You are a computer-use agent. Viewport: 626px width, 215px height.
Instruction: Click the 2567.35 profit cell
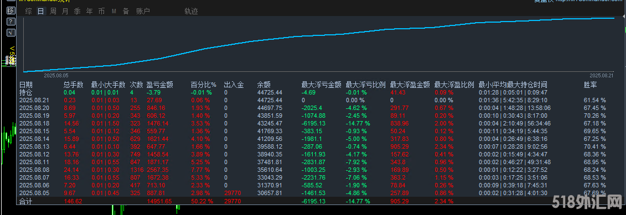[x=158, y=170]
